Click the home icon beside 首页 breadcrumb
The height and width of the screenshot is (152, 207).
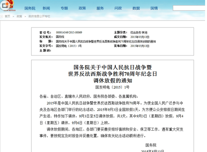(2, 16)
